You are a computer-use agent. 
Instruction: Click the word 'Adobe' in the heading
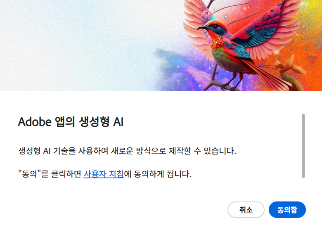(35, 122)
